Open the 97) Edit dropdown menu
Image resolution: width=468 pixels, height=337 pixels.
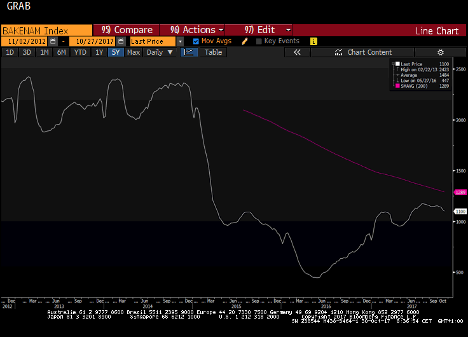(258, 30)
